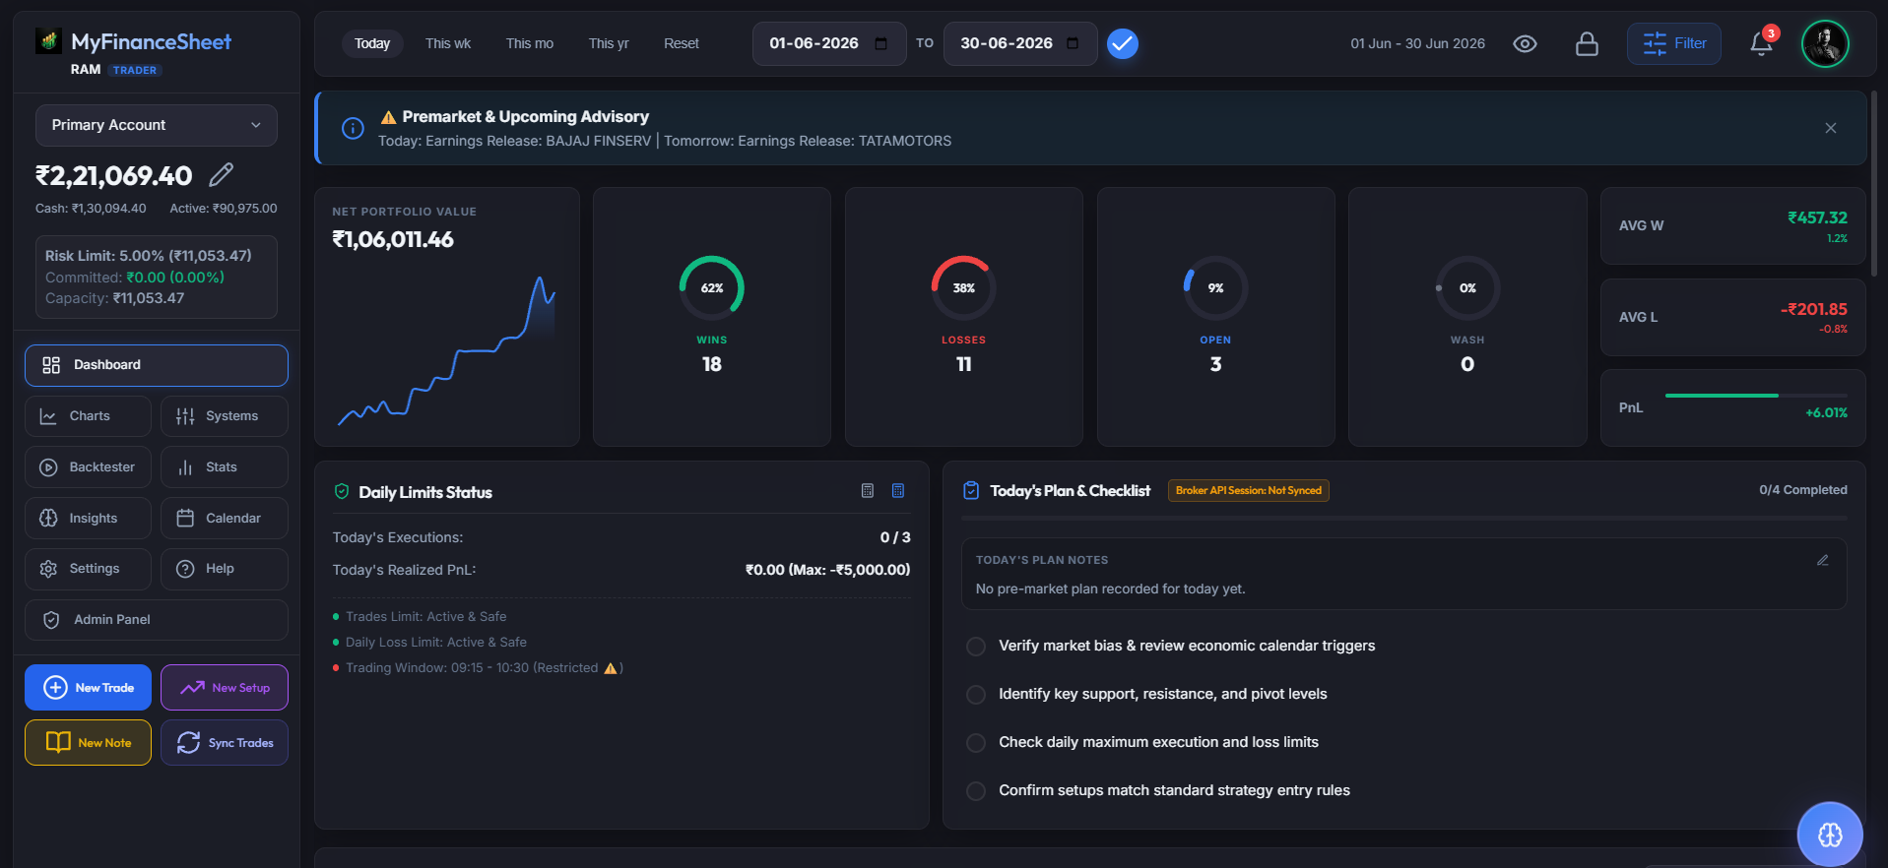Click the start date field 01-06-2026

pyautogui.click(x=829, y=43)
